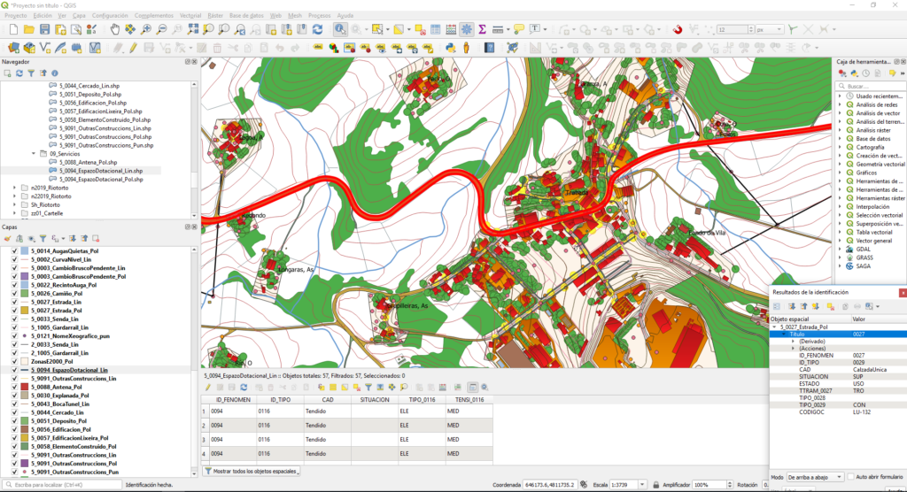This screenshot has width=907, height=492.
Task: Click the Map Tips speech bubble icon
Action: (519, 29)
